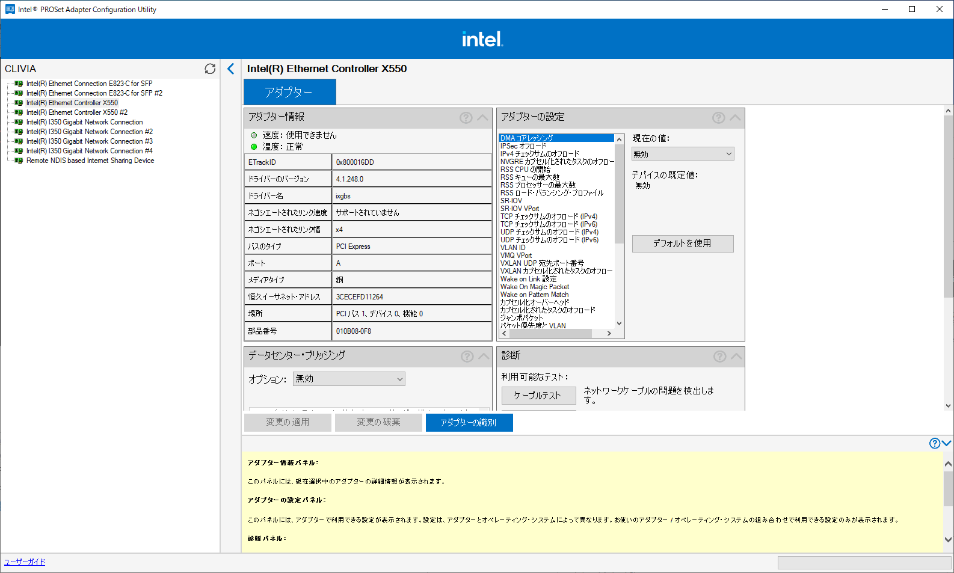Click main panel scroll down arrow
Image resolution: width=954 pixels, height=573 pixels.
click(949, 406)
